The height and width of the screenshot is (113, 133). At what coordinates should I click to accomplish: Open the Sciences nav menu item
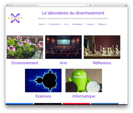click(x=90, y=24)
